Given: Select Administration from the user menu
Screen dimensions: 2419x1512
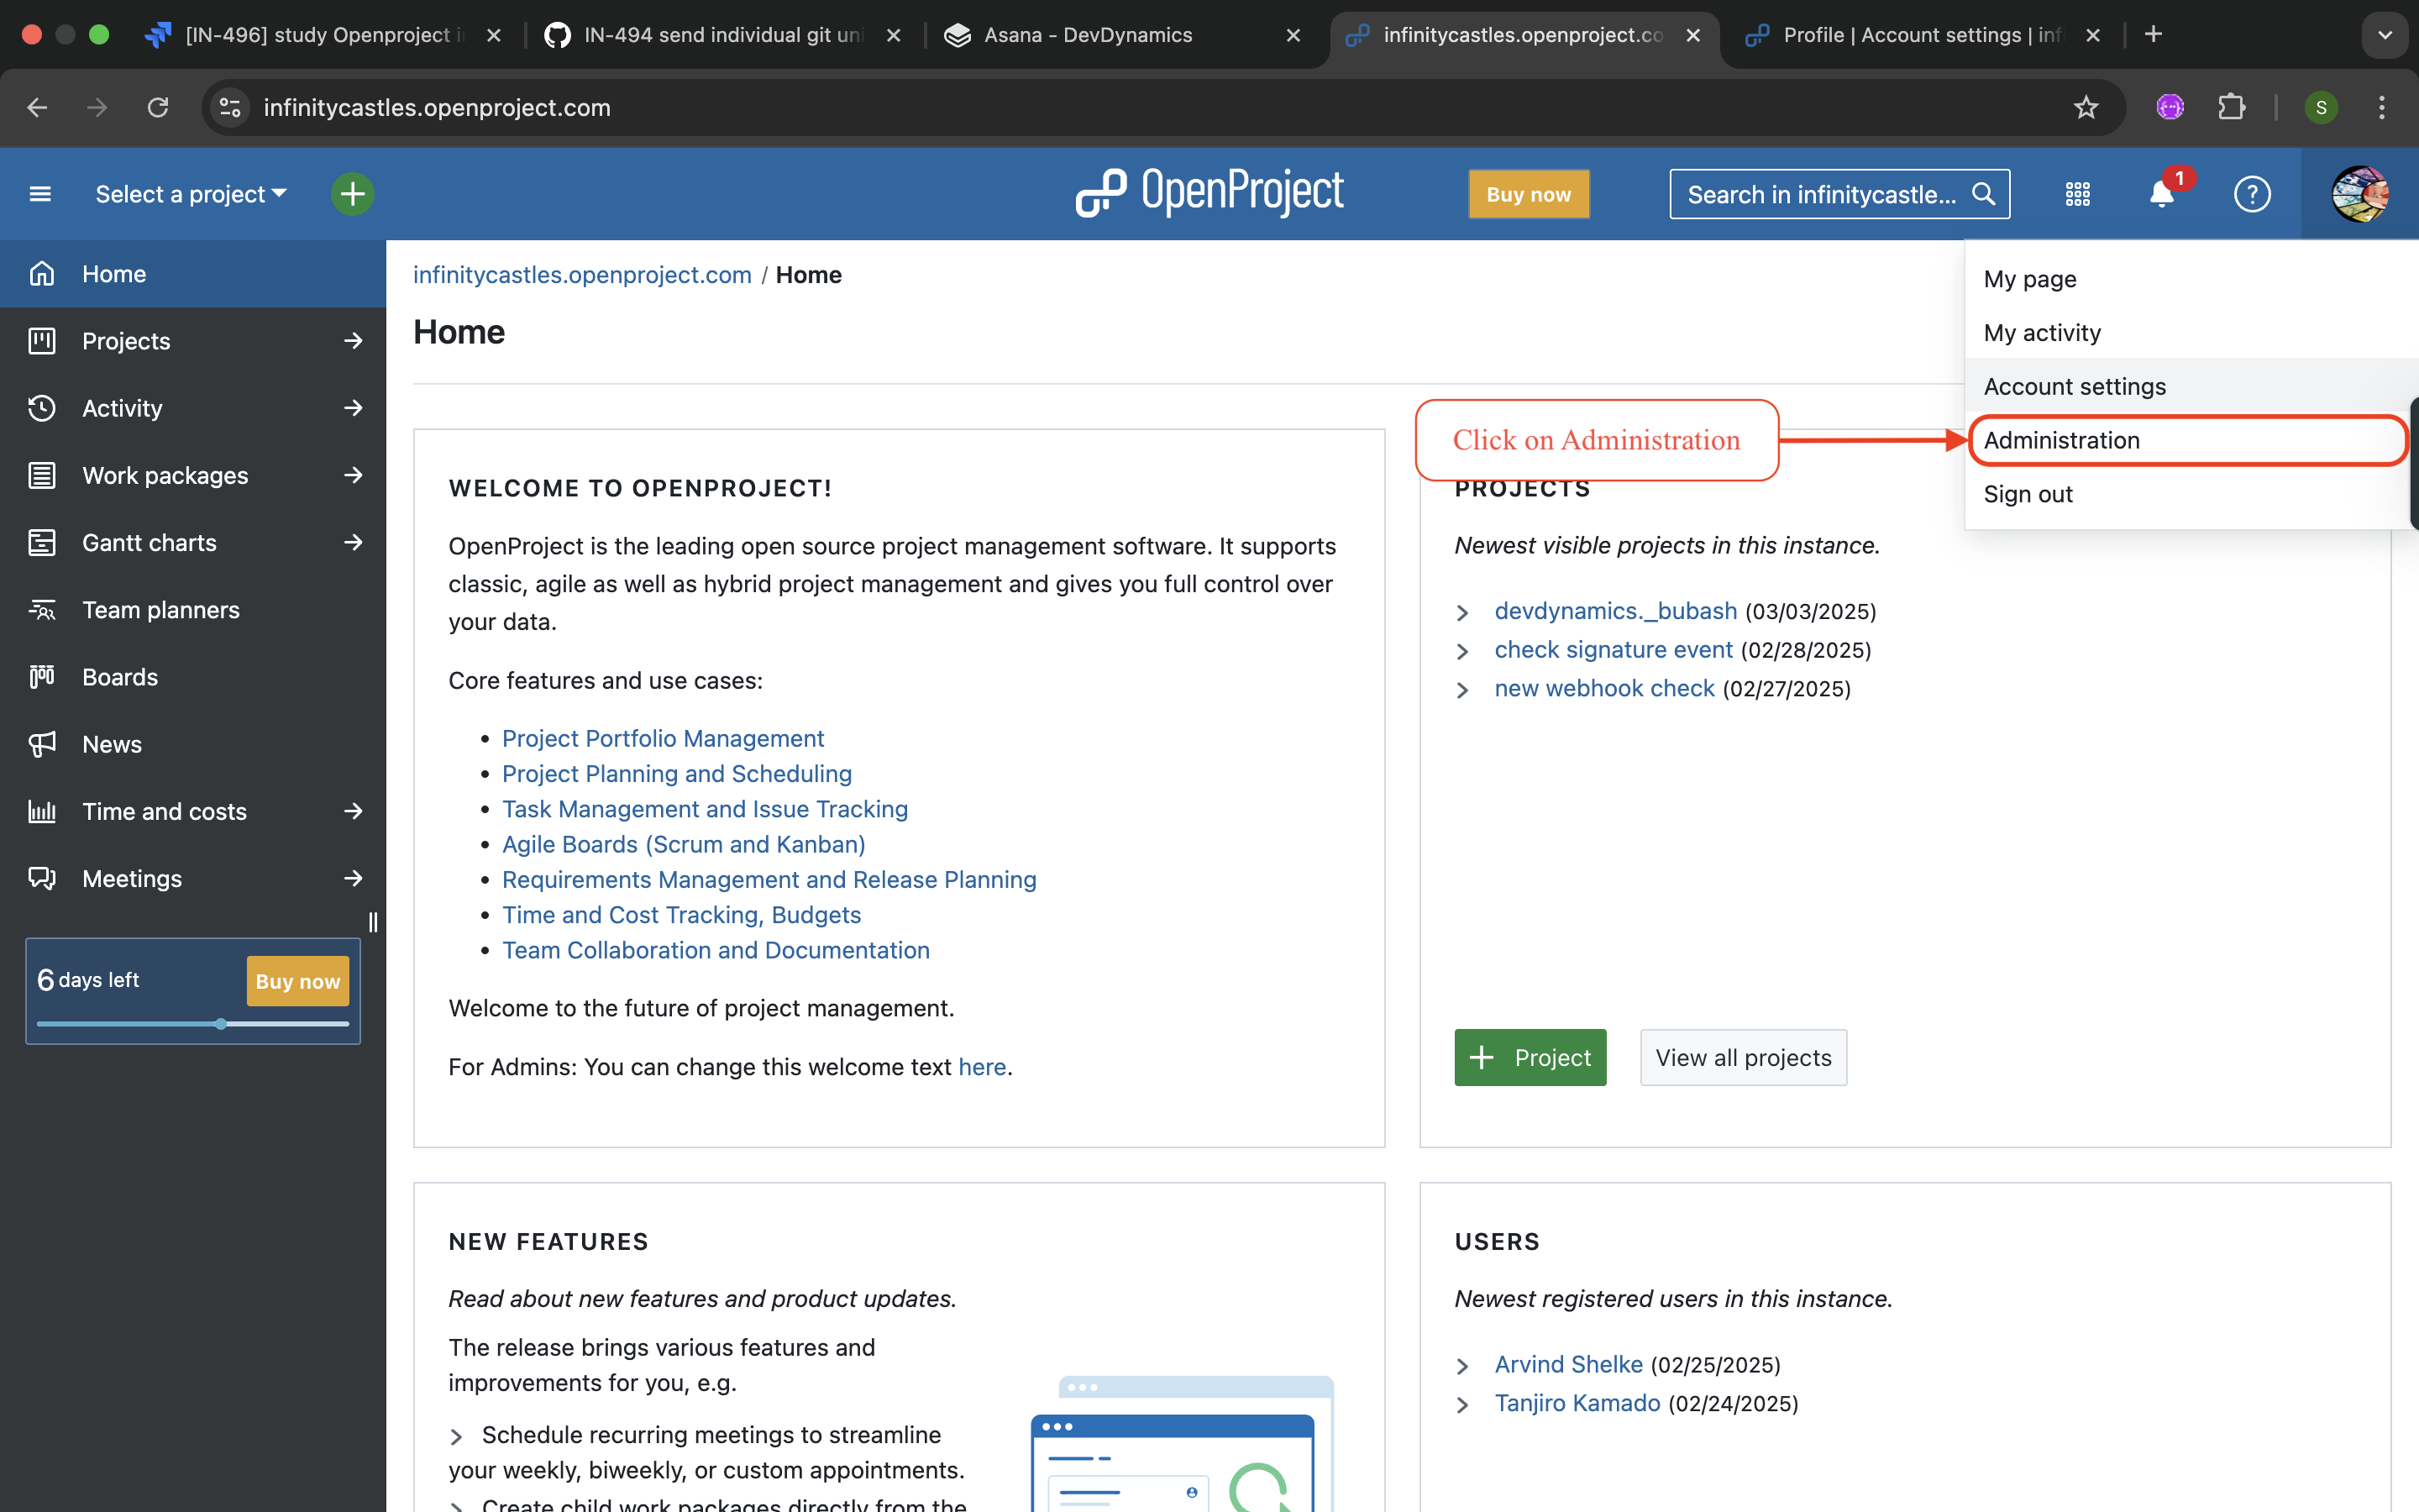Looking at the screenshot, I should 2061,440.
